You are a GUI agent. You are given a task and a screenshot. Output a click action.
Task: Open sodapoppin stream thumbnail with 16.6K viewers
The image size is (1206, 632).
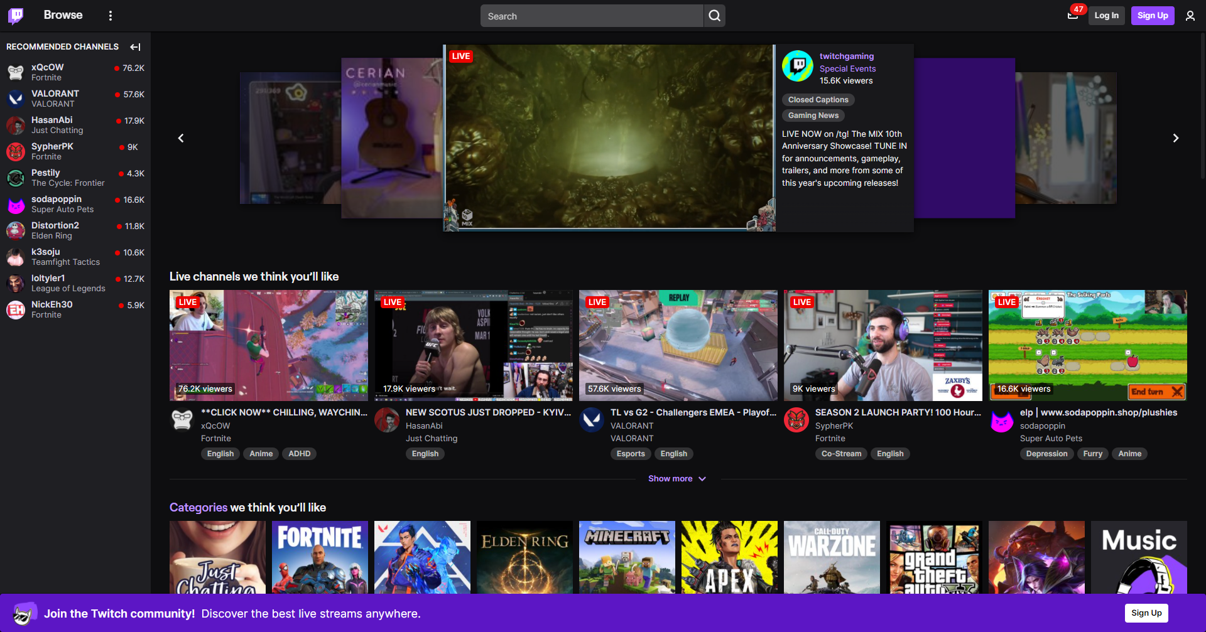click(x=1088, y=345)
